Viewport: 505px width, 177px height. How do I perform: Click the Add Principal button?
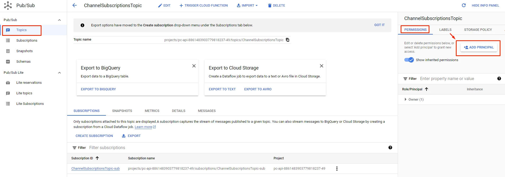point(479,47)
